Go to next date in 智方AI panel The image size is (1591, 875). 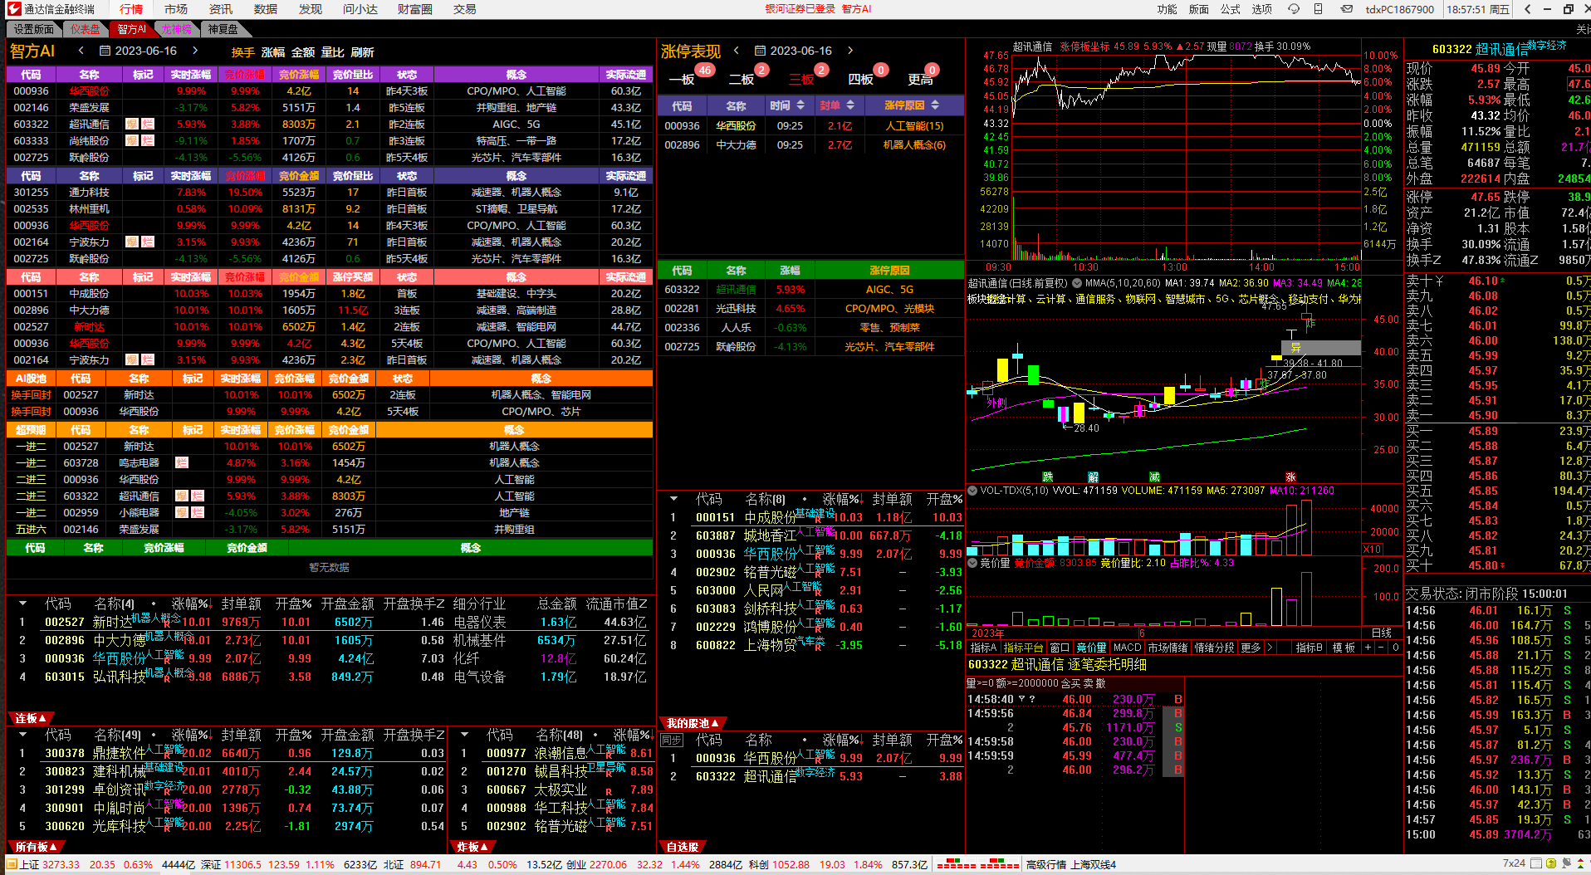pyautogui.click(x=195, y=51)
